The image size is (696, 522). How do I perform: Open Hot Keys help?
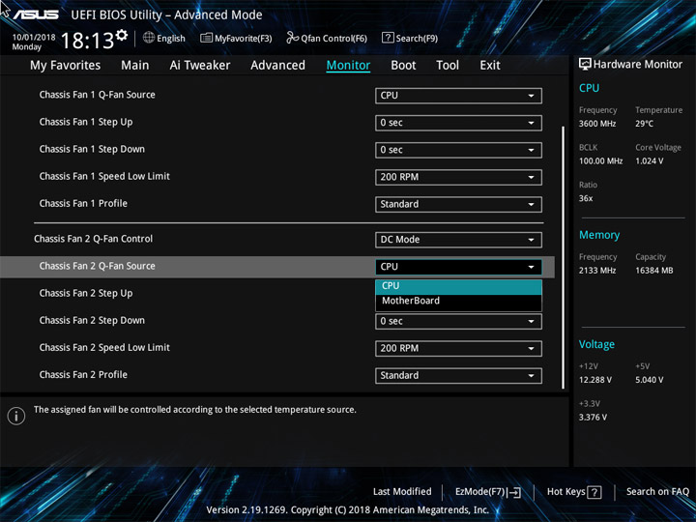574,492
